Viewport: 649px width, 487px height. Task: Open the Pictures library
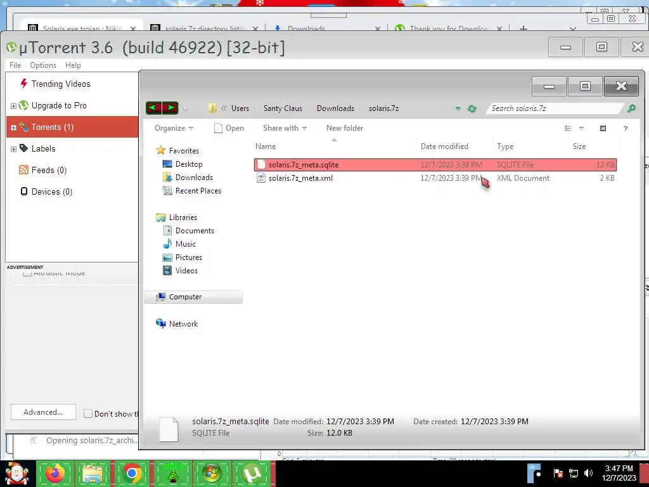coord(189,257)
